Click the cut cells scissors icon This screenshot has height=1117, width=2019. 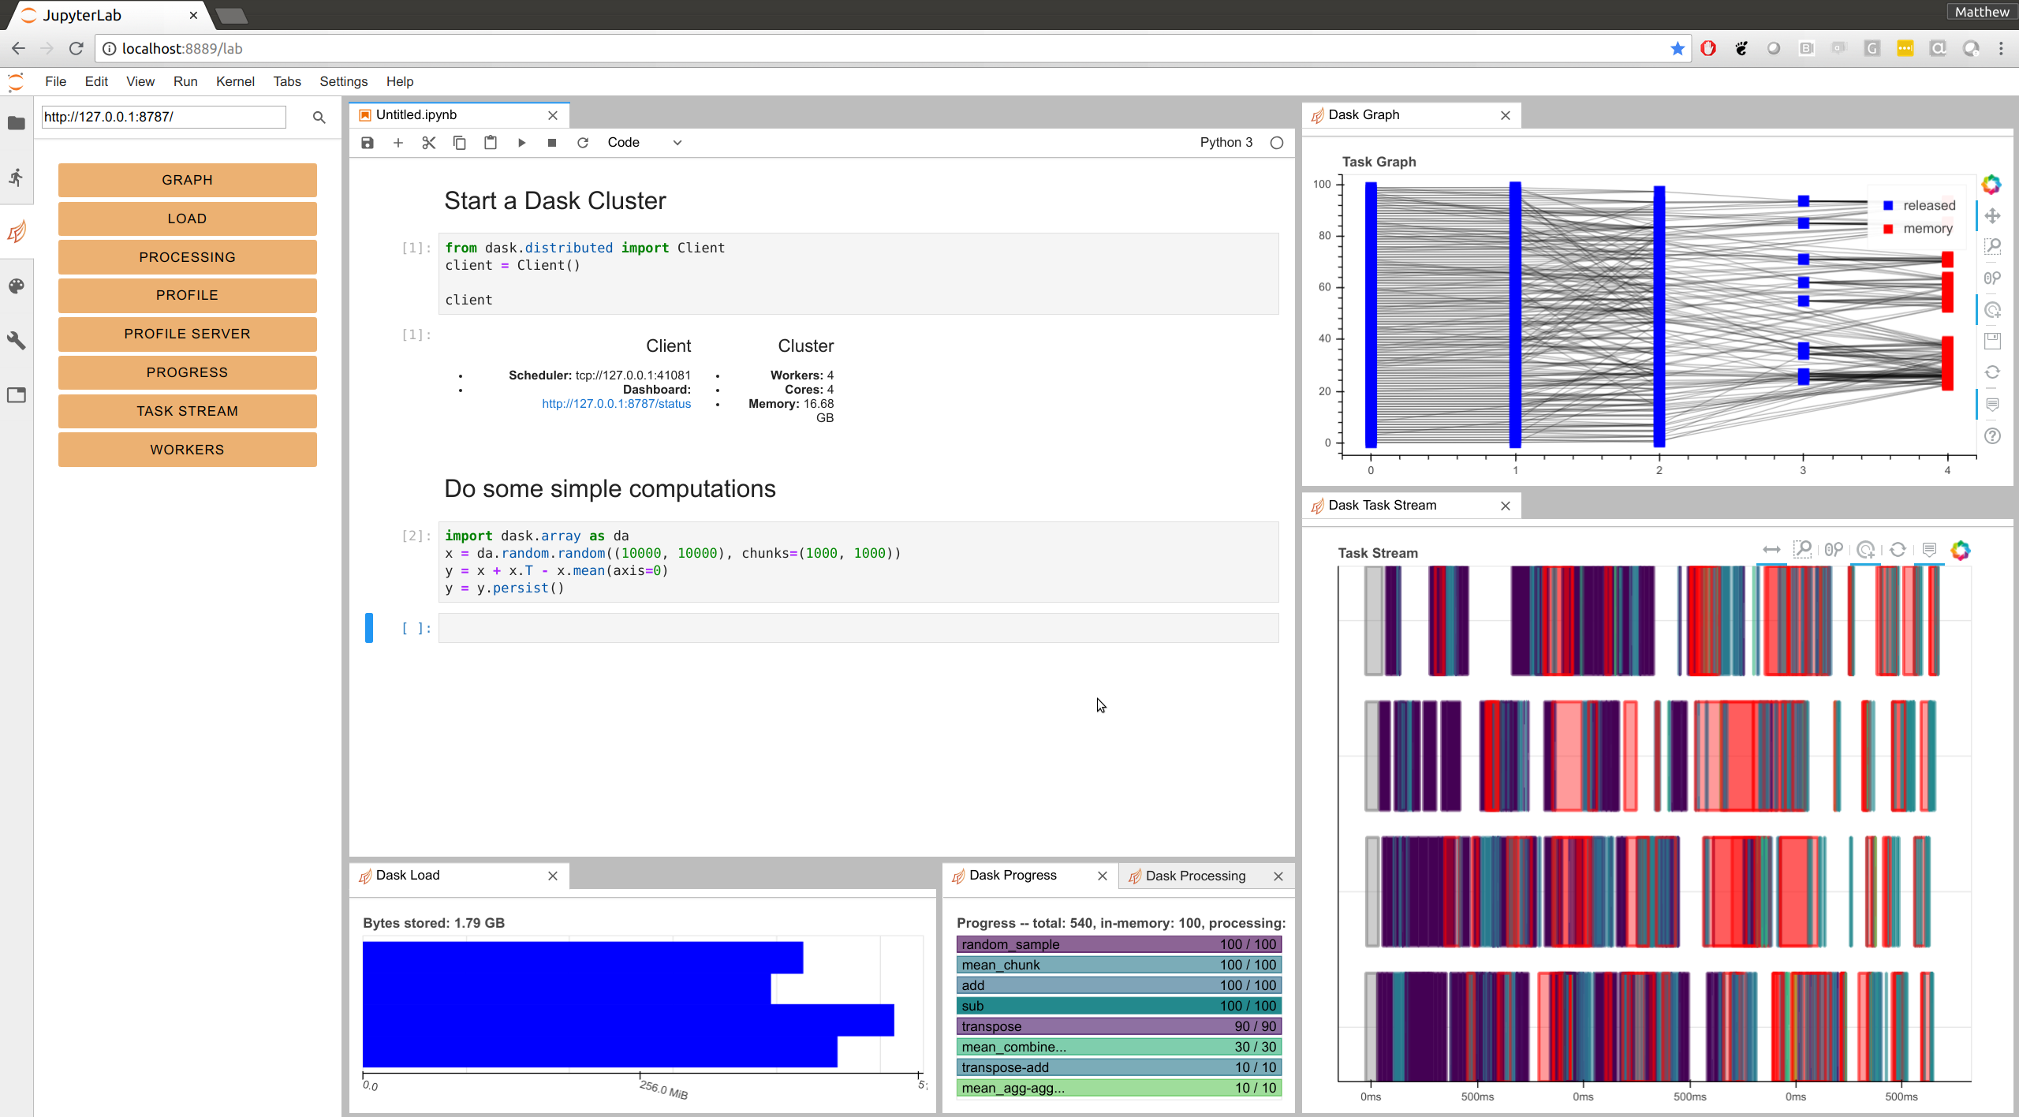[428, 143]
